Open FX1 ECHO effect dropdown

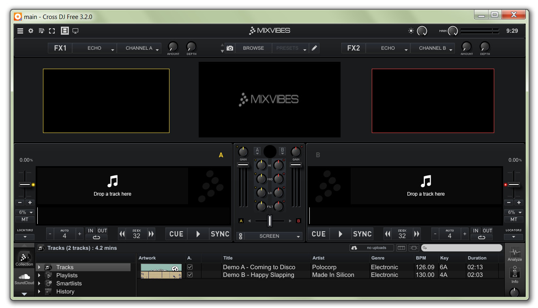coord(95,48)
